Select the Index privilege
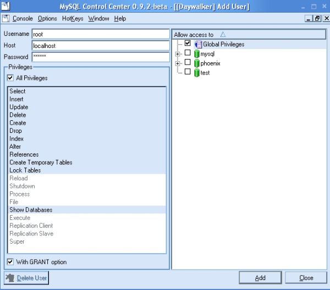This screenshot has height=290, width=330. pyautogui.click(x=87, y=138)
